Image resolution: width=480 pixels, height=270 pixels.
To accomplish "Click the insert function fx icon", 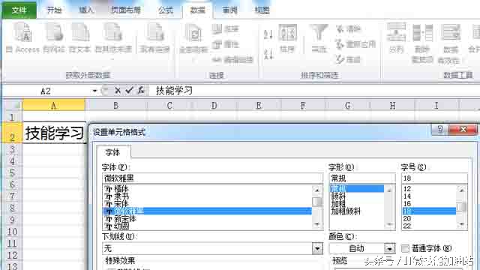I will coord(141,90).
